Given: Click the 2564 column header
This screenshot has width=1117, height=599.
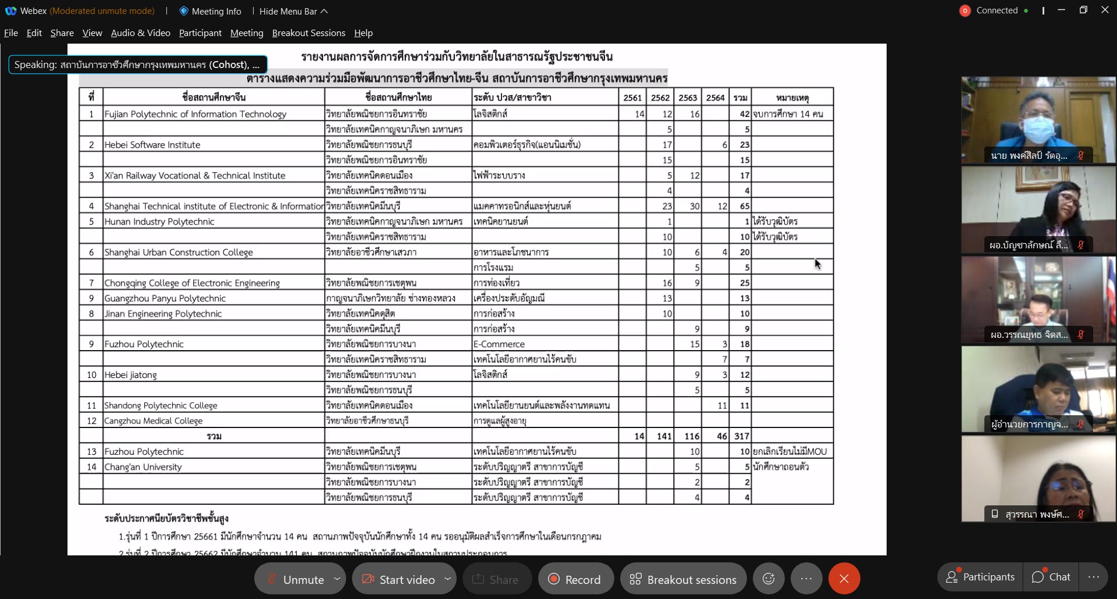Looking at the screenshot, I should click(x=716, y=97).
